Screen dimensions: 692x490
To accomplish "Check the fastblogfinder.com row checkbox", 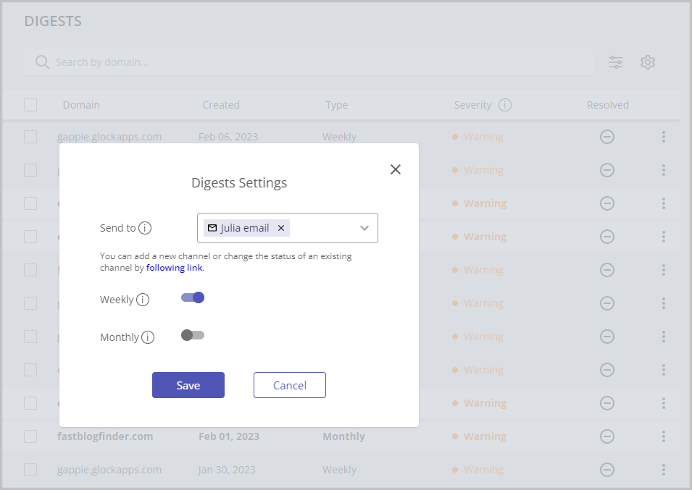I will click(x=30, y=436).
